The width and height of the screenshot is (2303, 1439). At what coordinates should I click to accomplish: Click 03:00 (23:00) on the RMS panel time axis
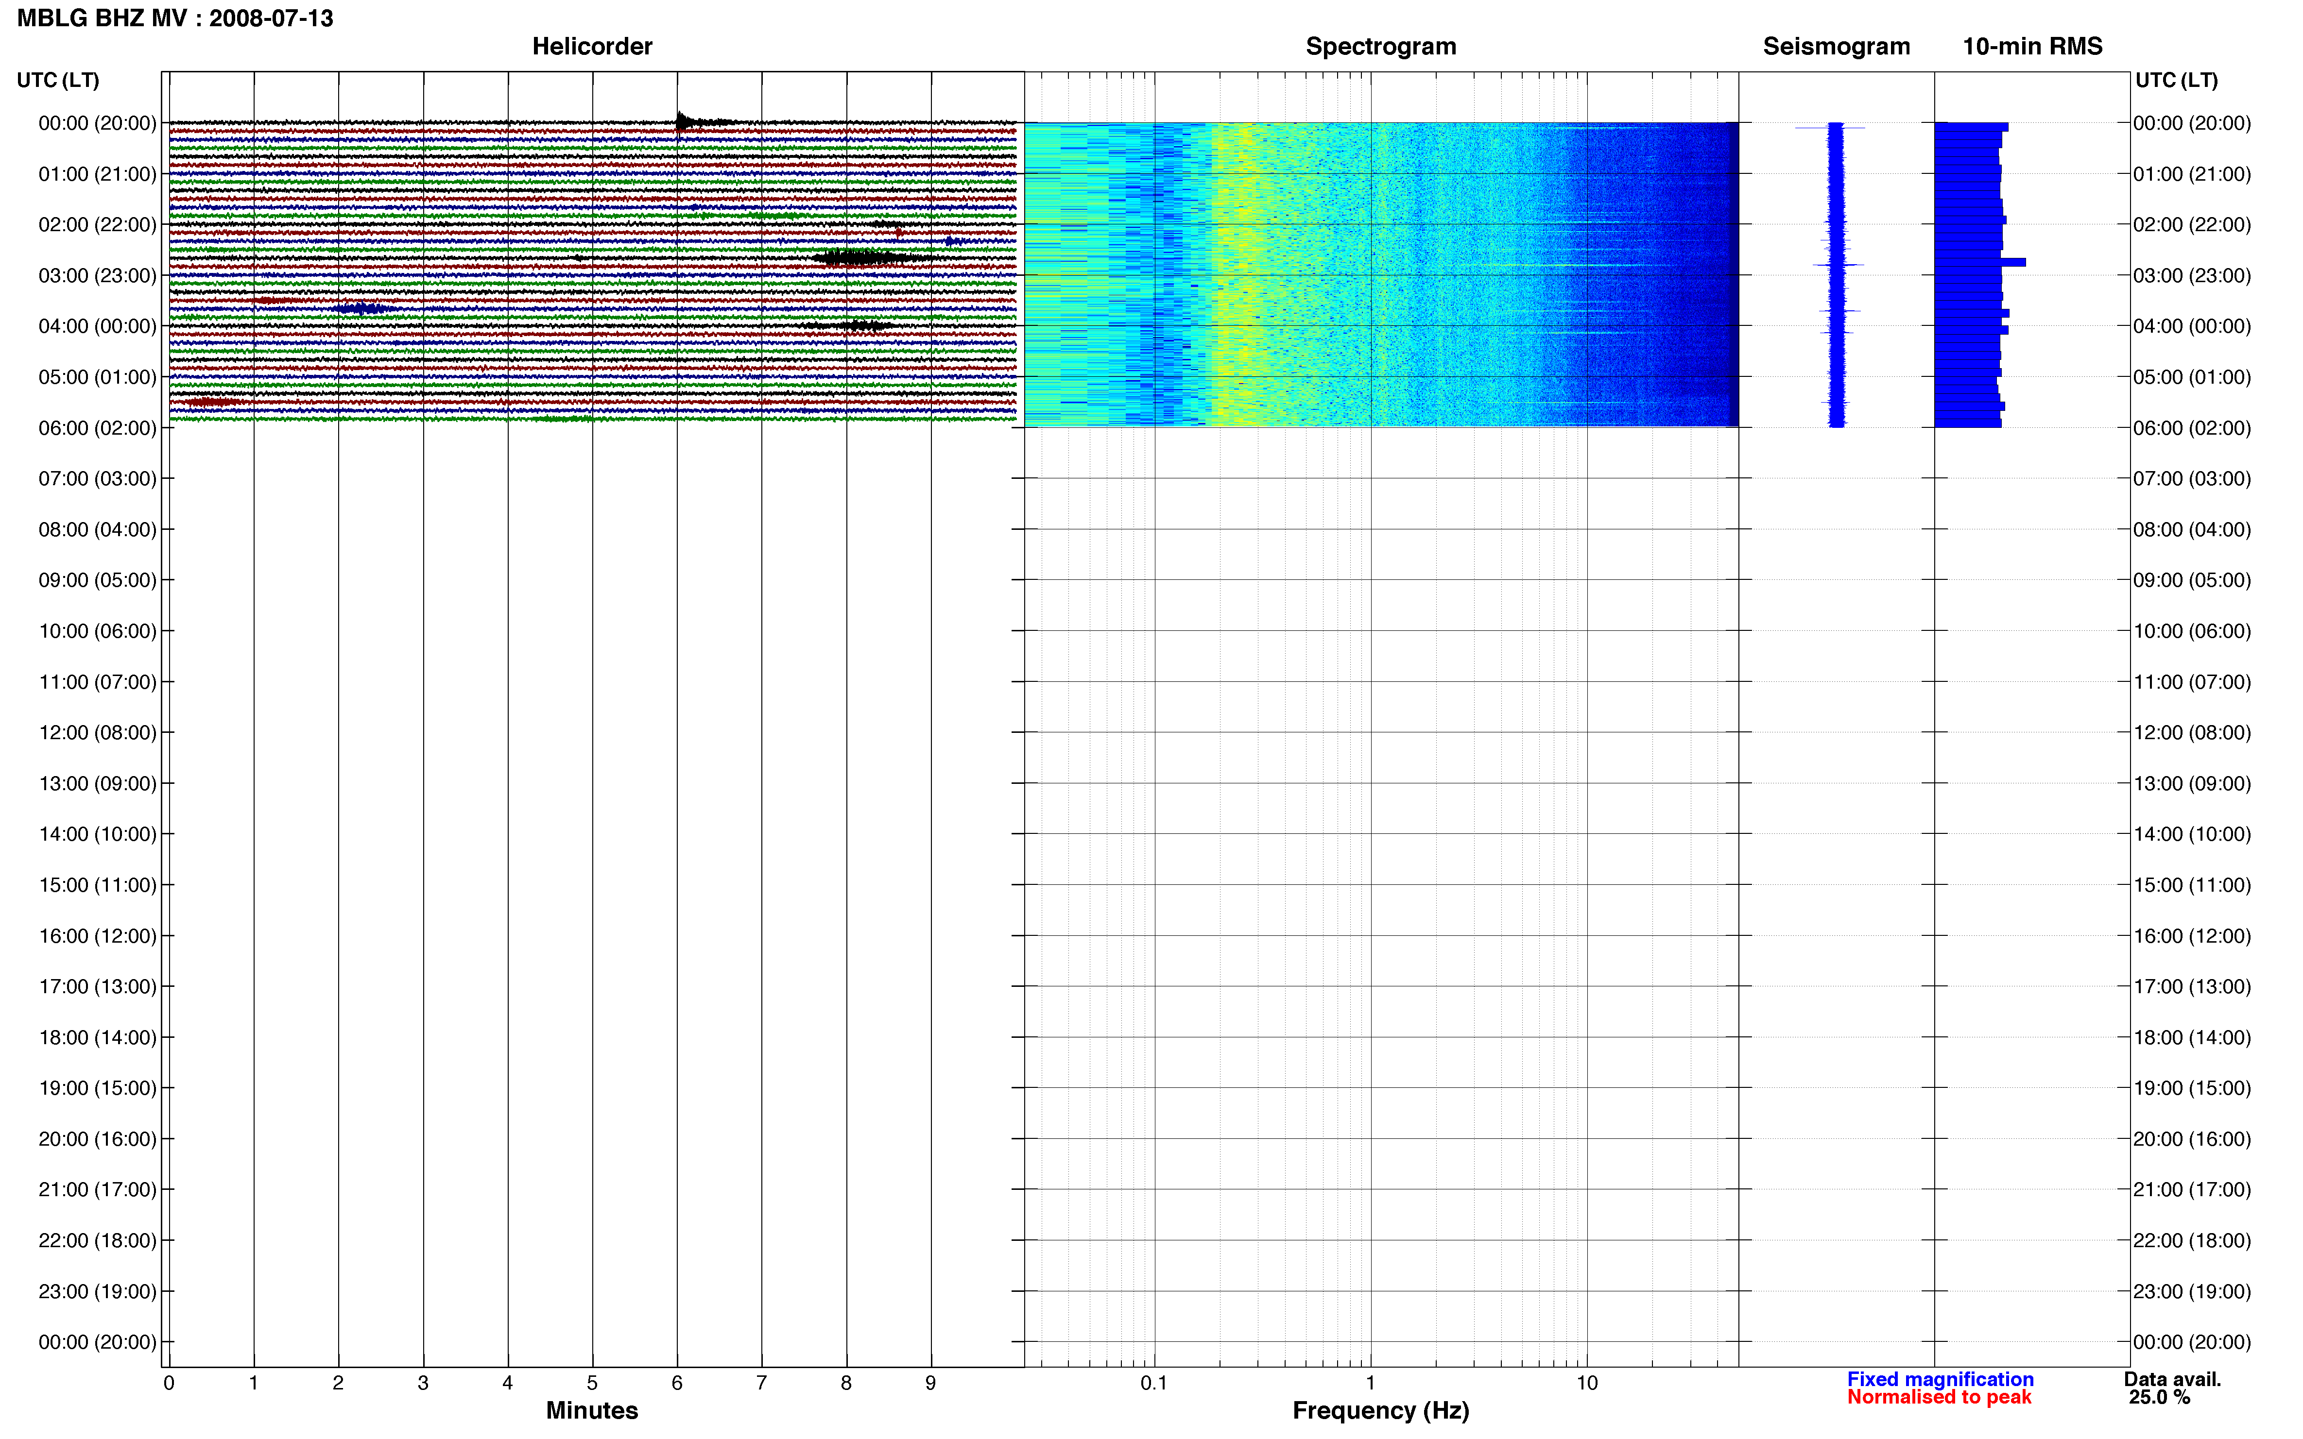2192,275
